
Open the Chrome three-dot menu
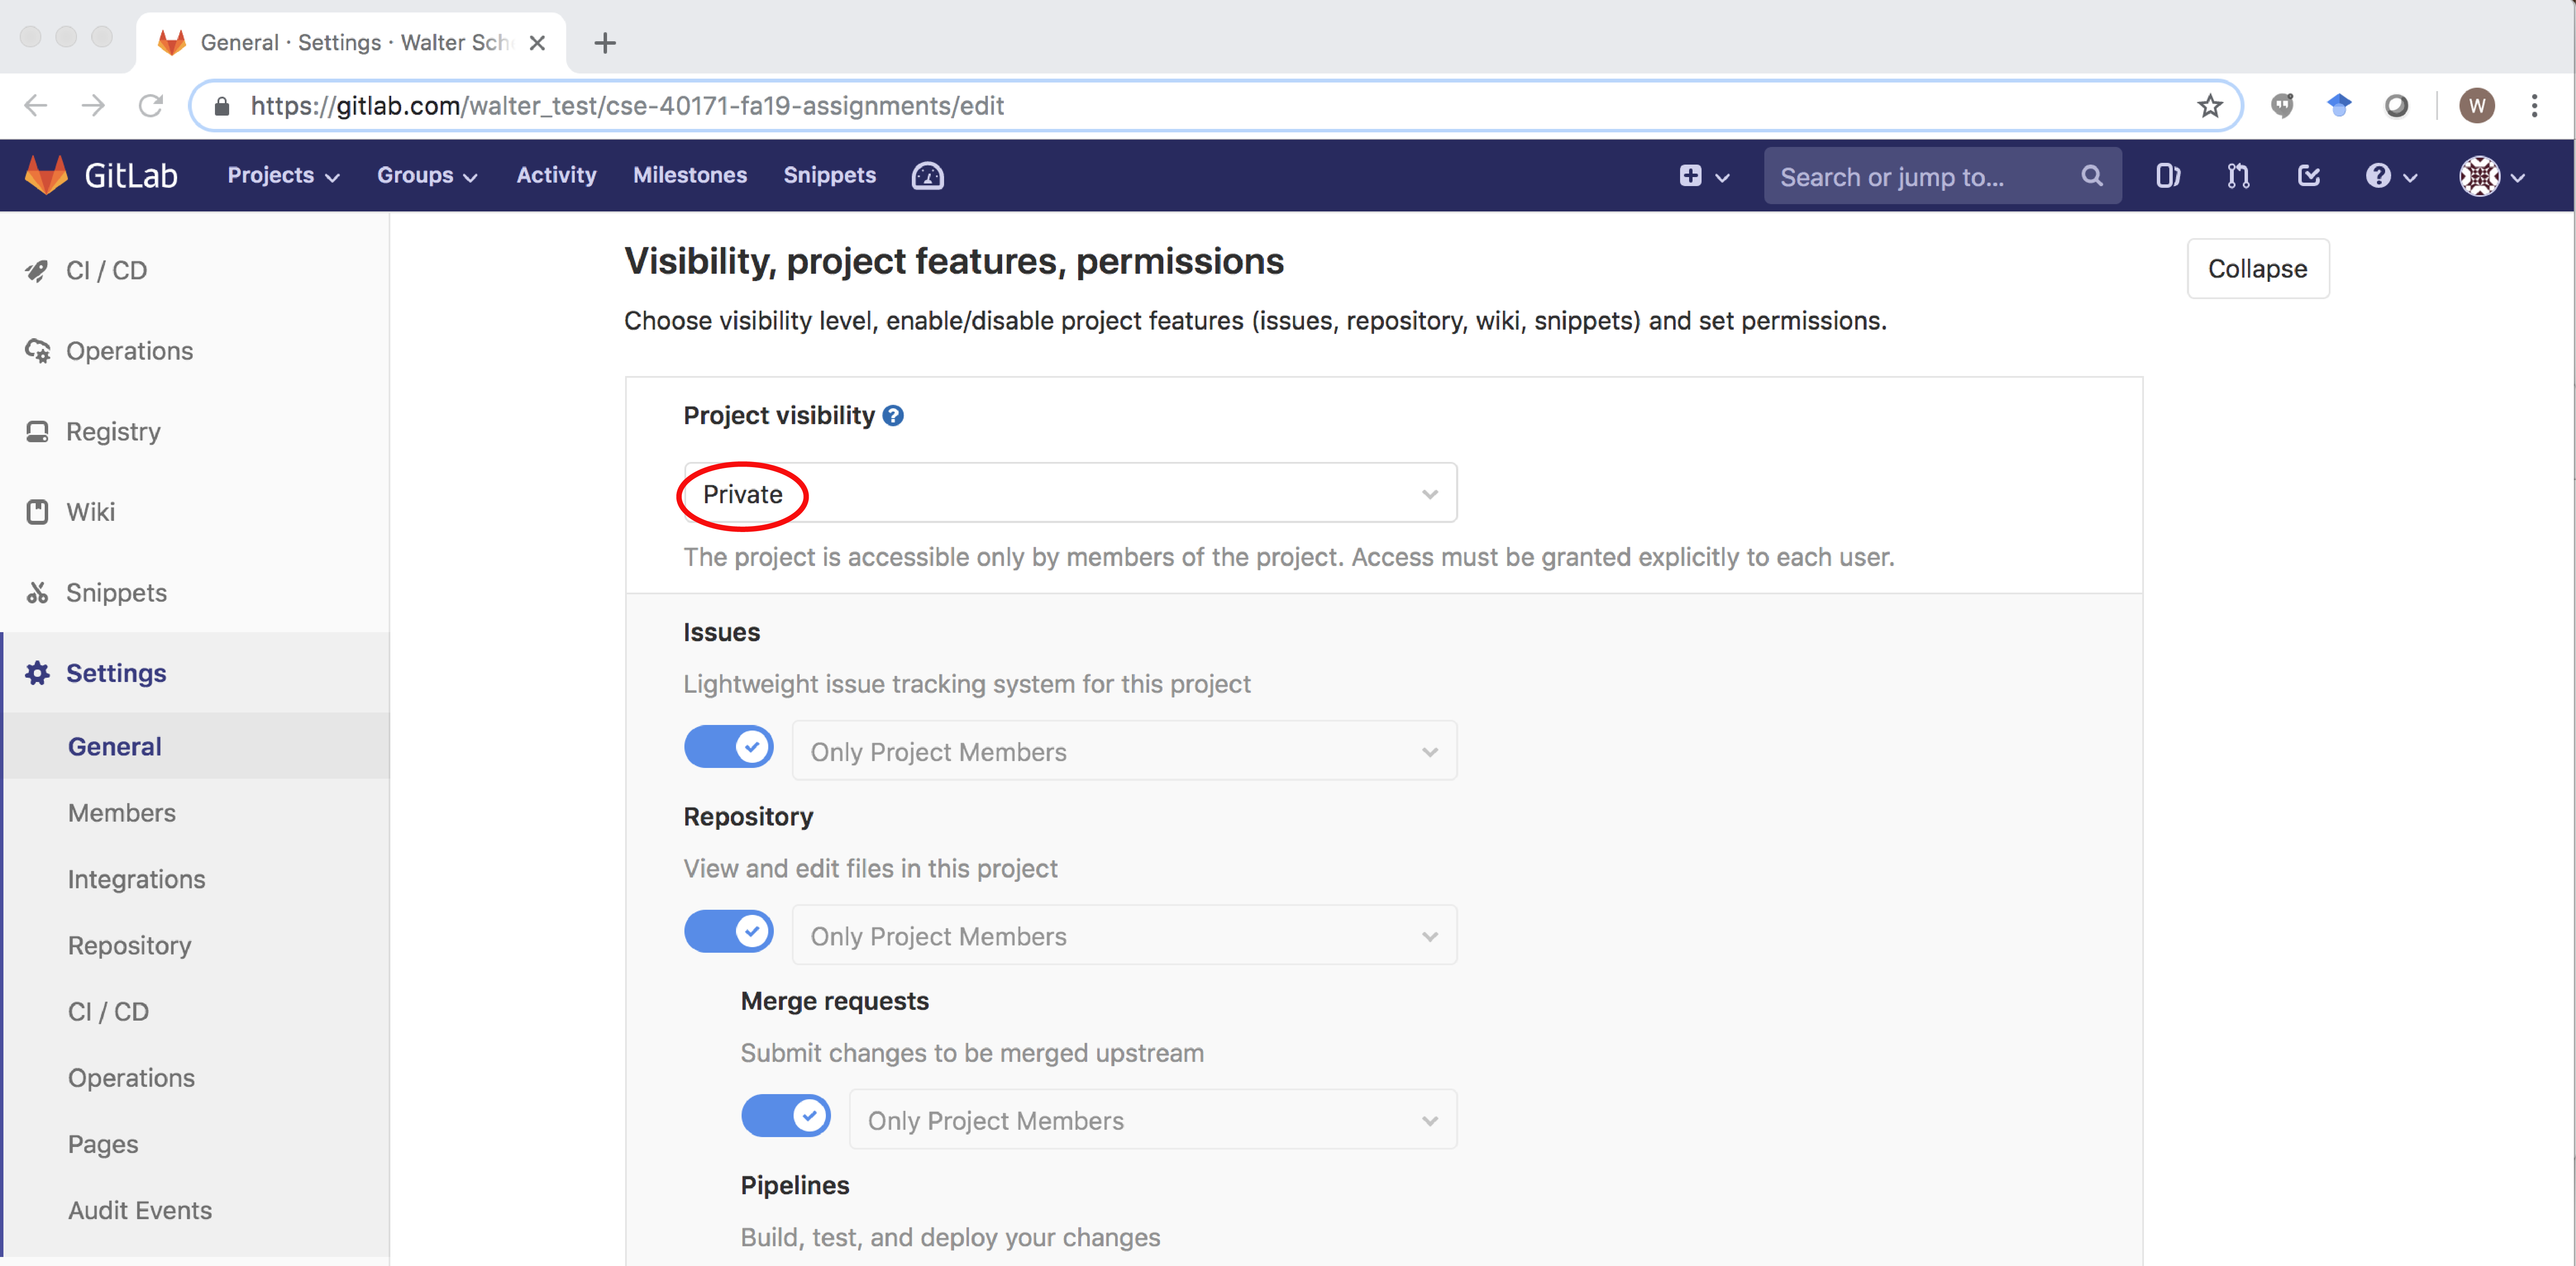2533,106
